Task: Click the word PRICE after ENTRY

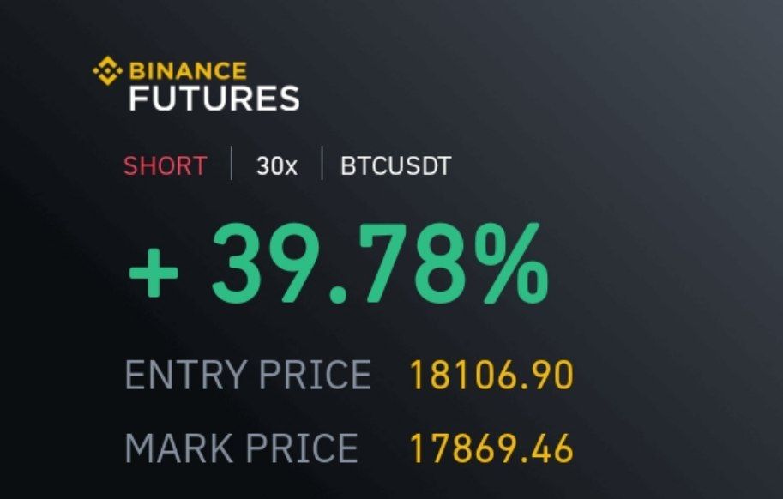Action: pyautogui.click(x=315, y=374)
